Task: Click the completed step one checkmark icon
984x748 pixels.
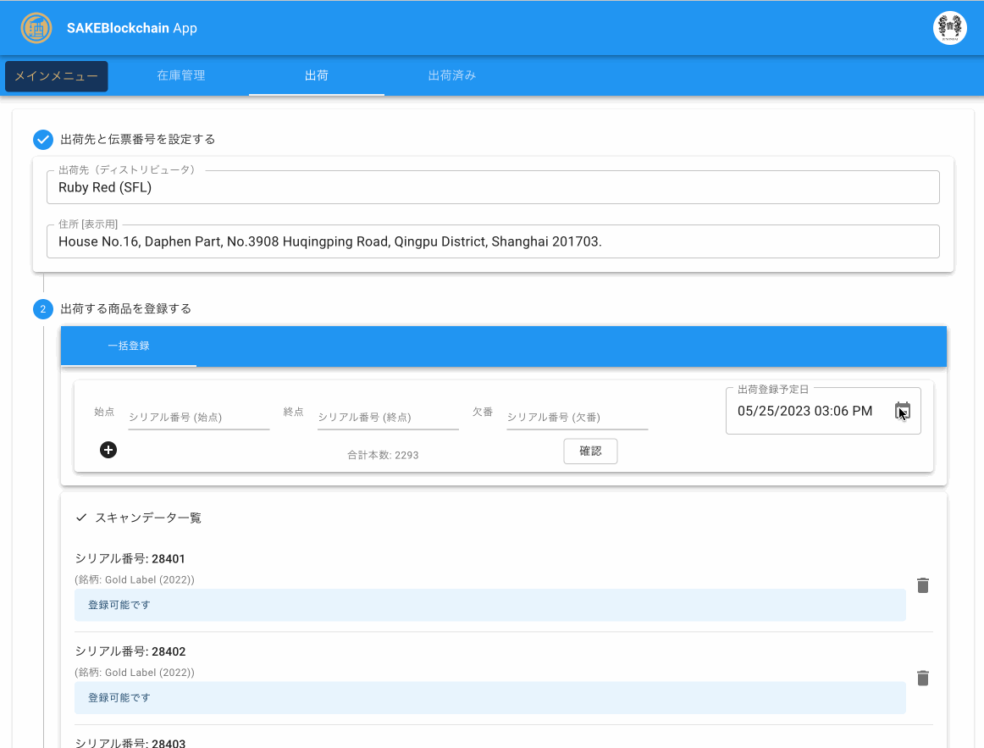Action: [x=43, y=139]
